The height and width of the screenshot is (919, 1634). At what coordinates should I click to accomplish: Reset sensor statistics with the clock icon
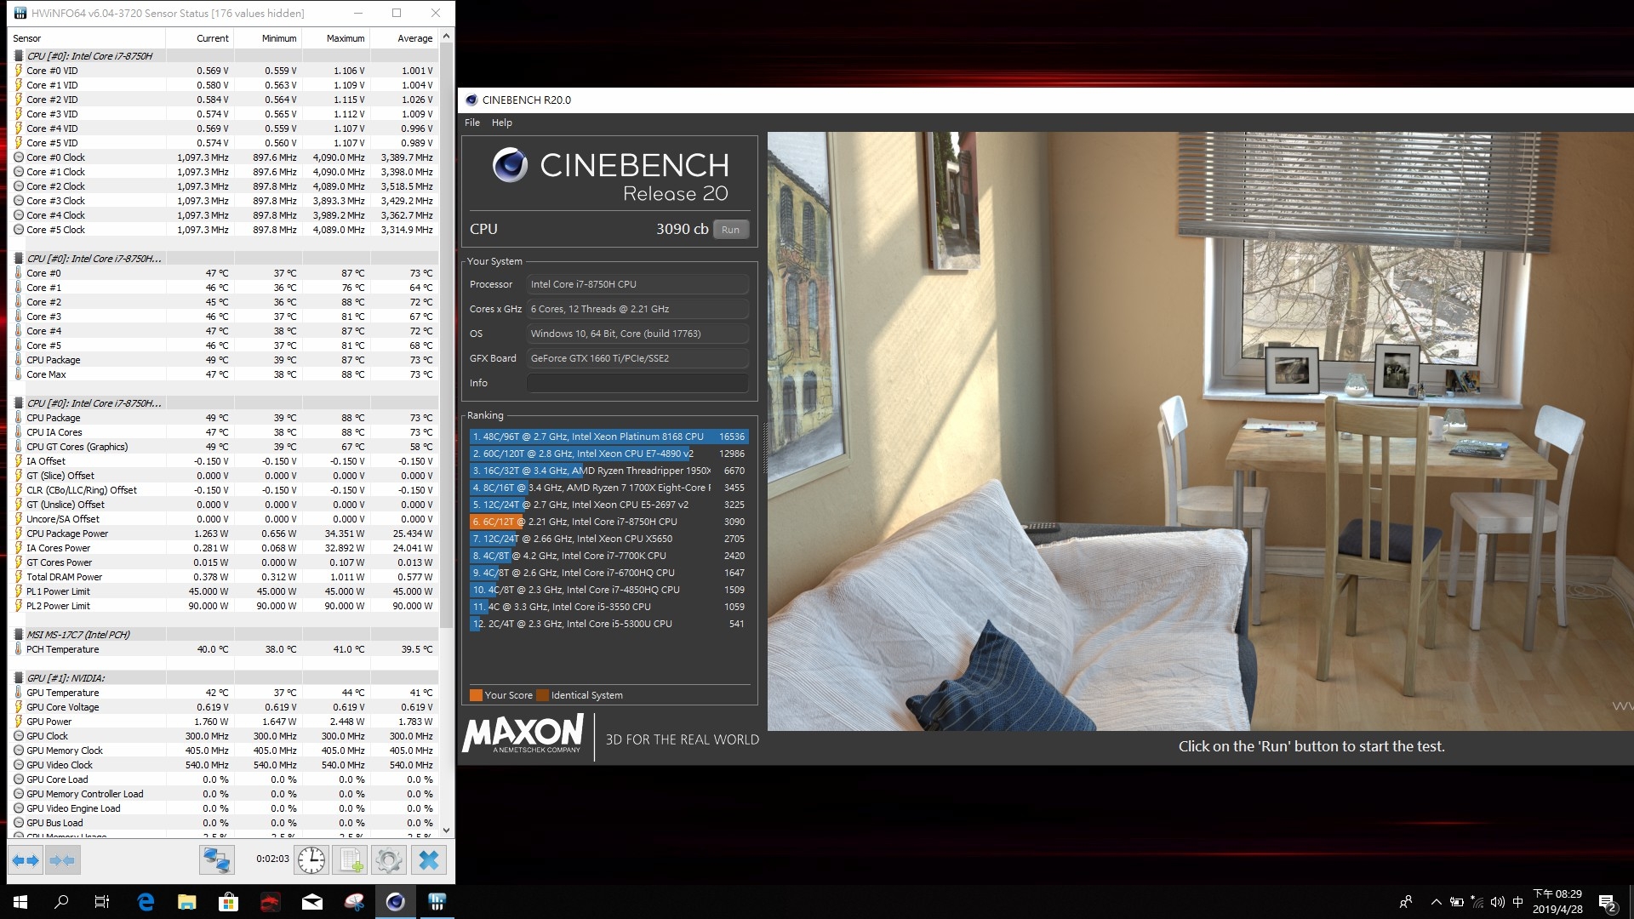[x=311, y=860]
